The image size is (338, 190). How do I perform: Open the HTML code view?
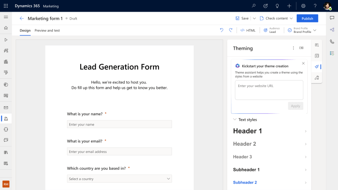(x=248, y=30)
